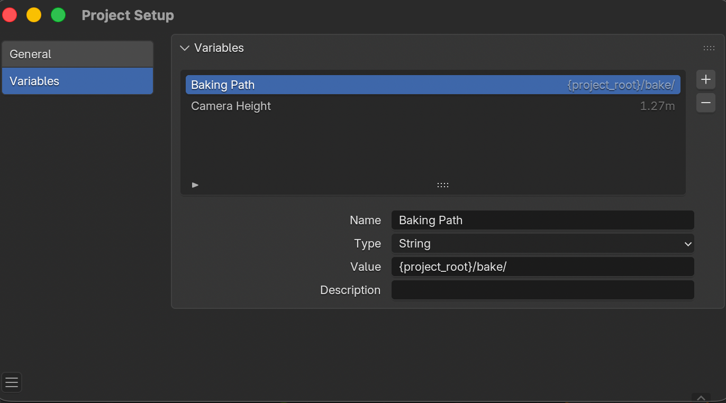Click the up chevron at bottom right

[x=701, y=398]
